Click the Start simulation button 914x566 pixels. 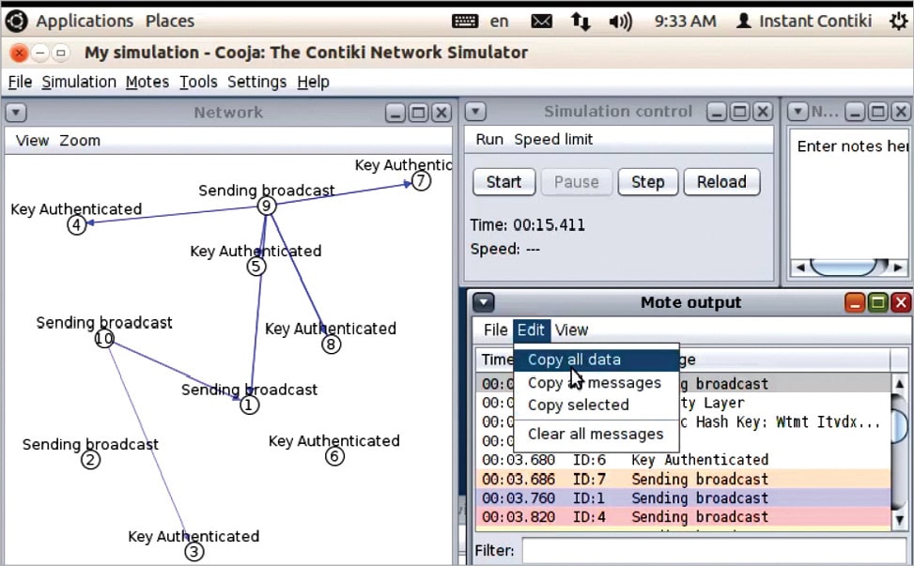coord(503,182)
